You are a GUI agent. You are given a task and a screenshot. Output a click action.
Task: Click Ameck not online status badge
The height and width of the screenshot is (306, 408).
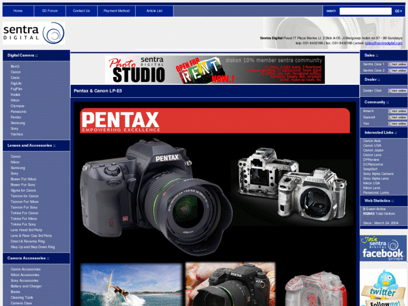pos(397,111)
